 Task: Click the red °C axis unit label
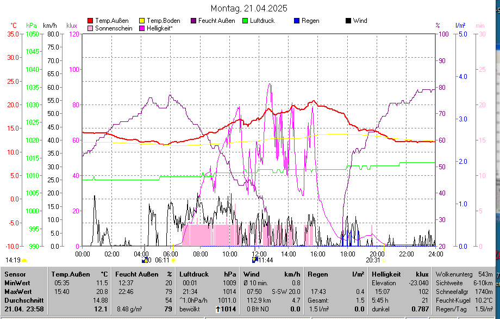[x=14, y=26]
